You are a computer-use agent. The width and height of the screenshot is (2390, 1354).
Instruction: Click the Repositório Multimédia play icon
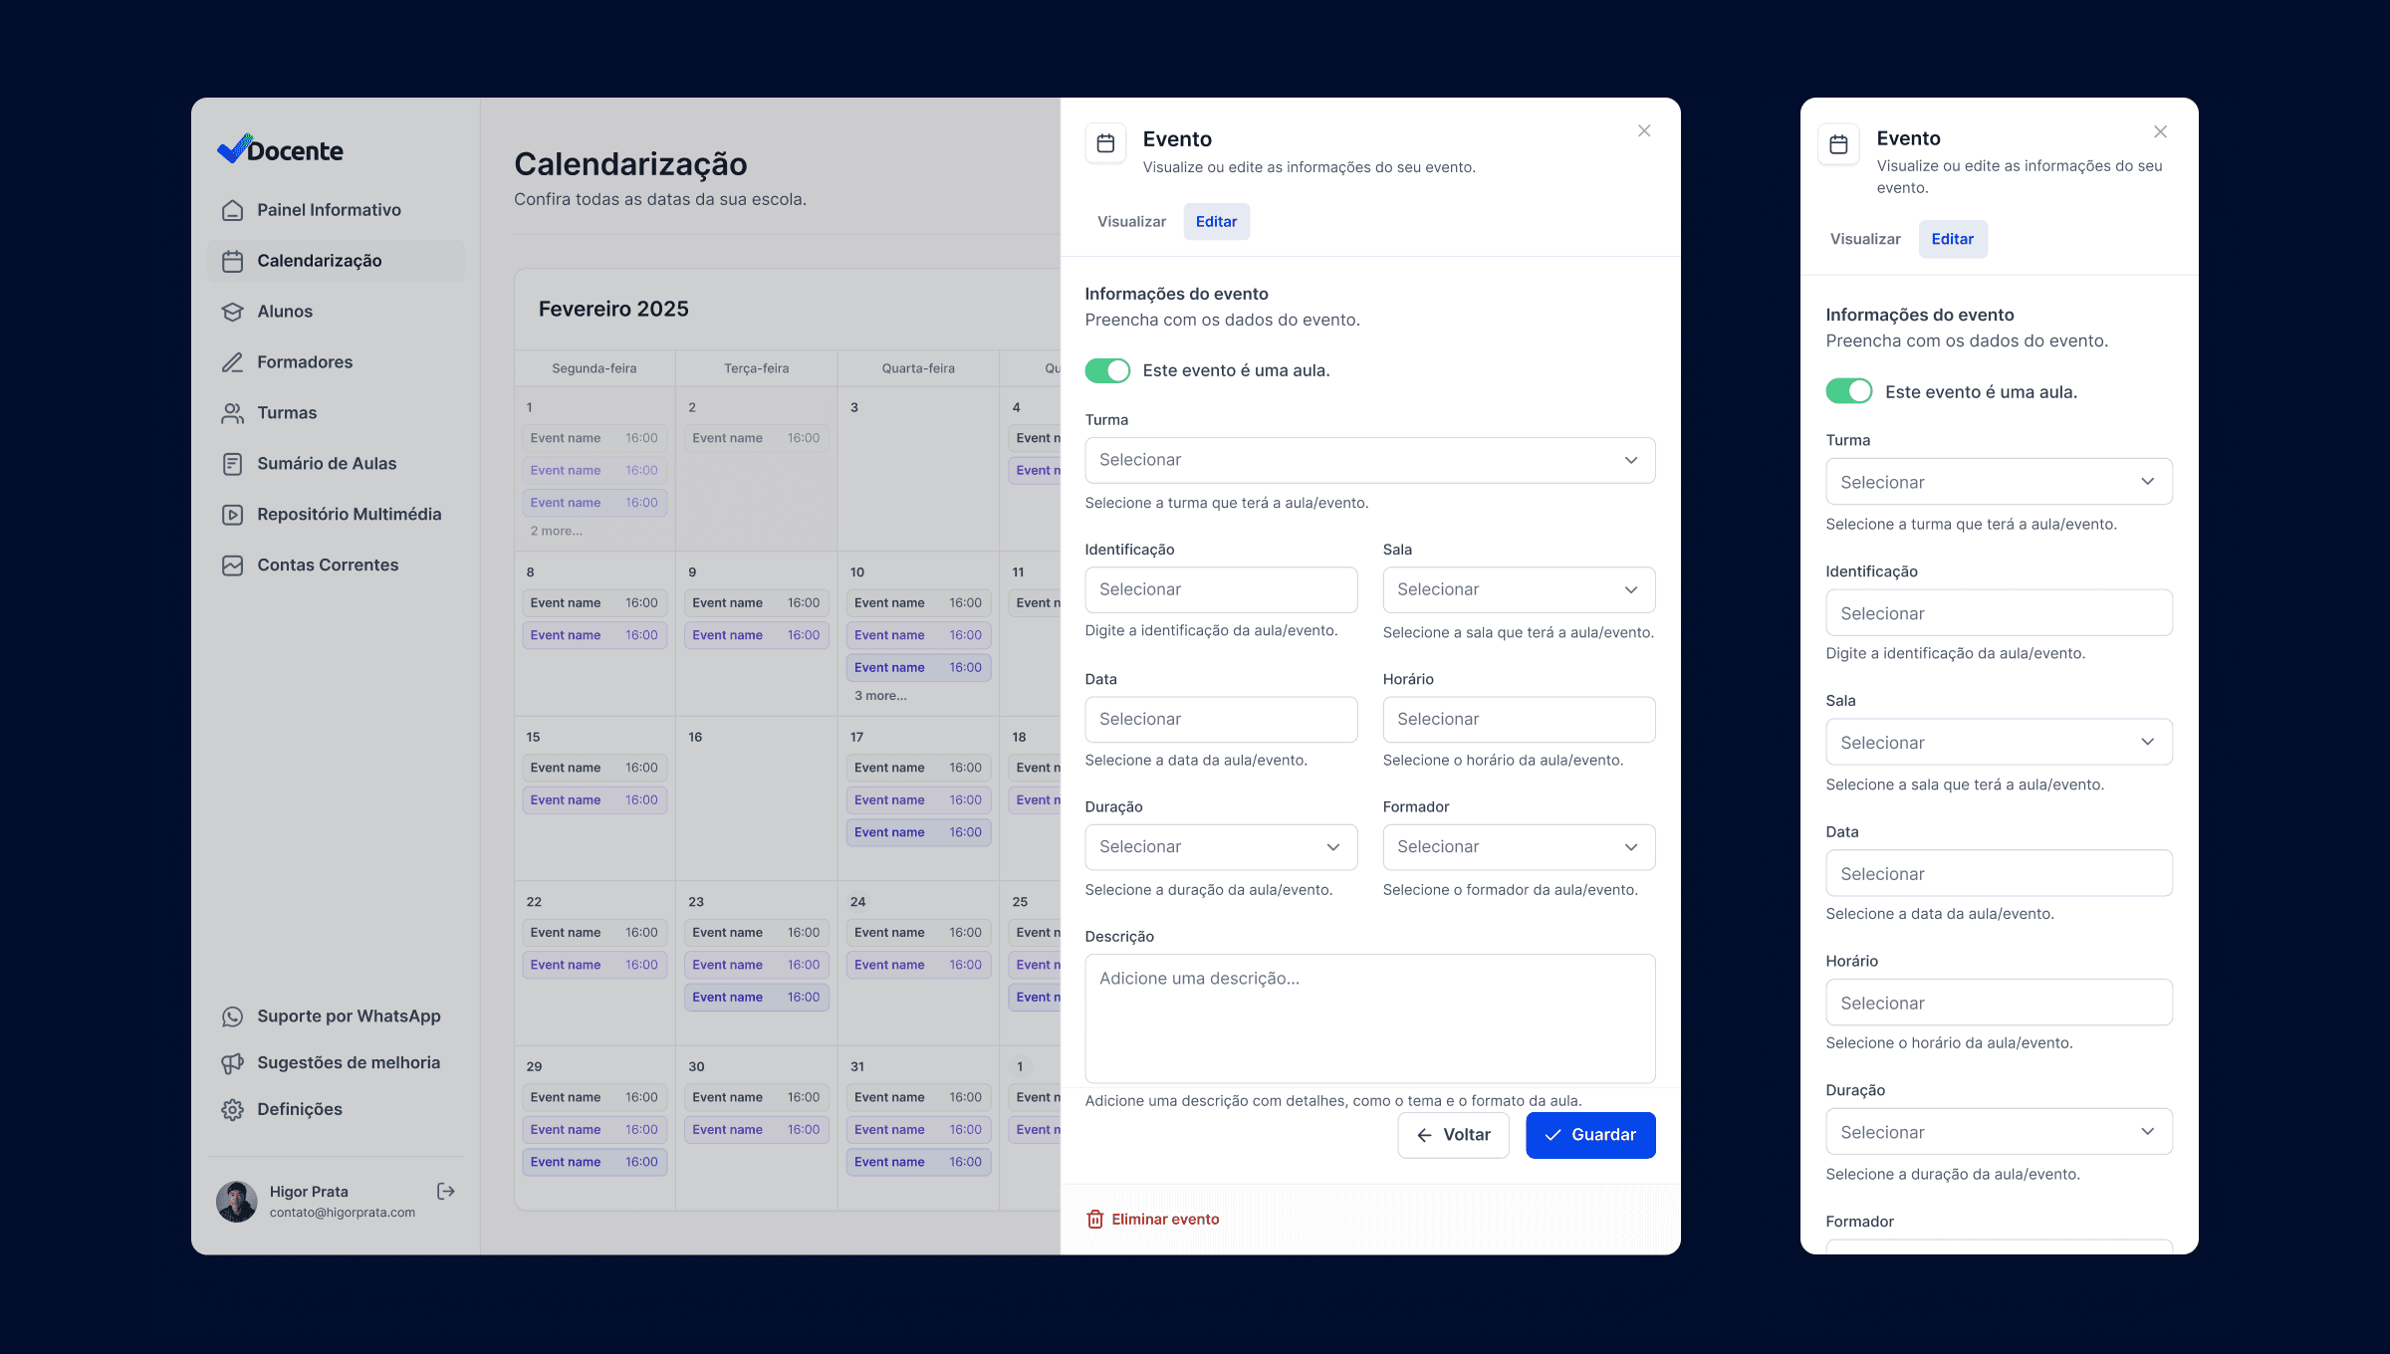232,515
